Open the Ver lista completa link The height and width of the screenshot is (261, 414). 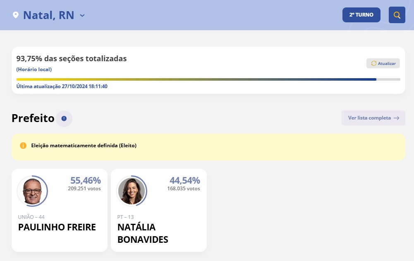coord(373,118)
